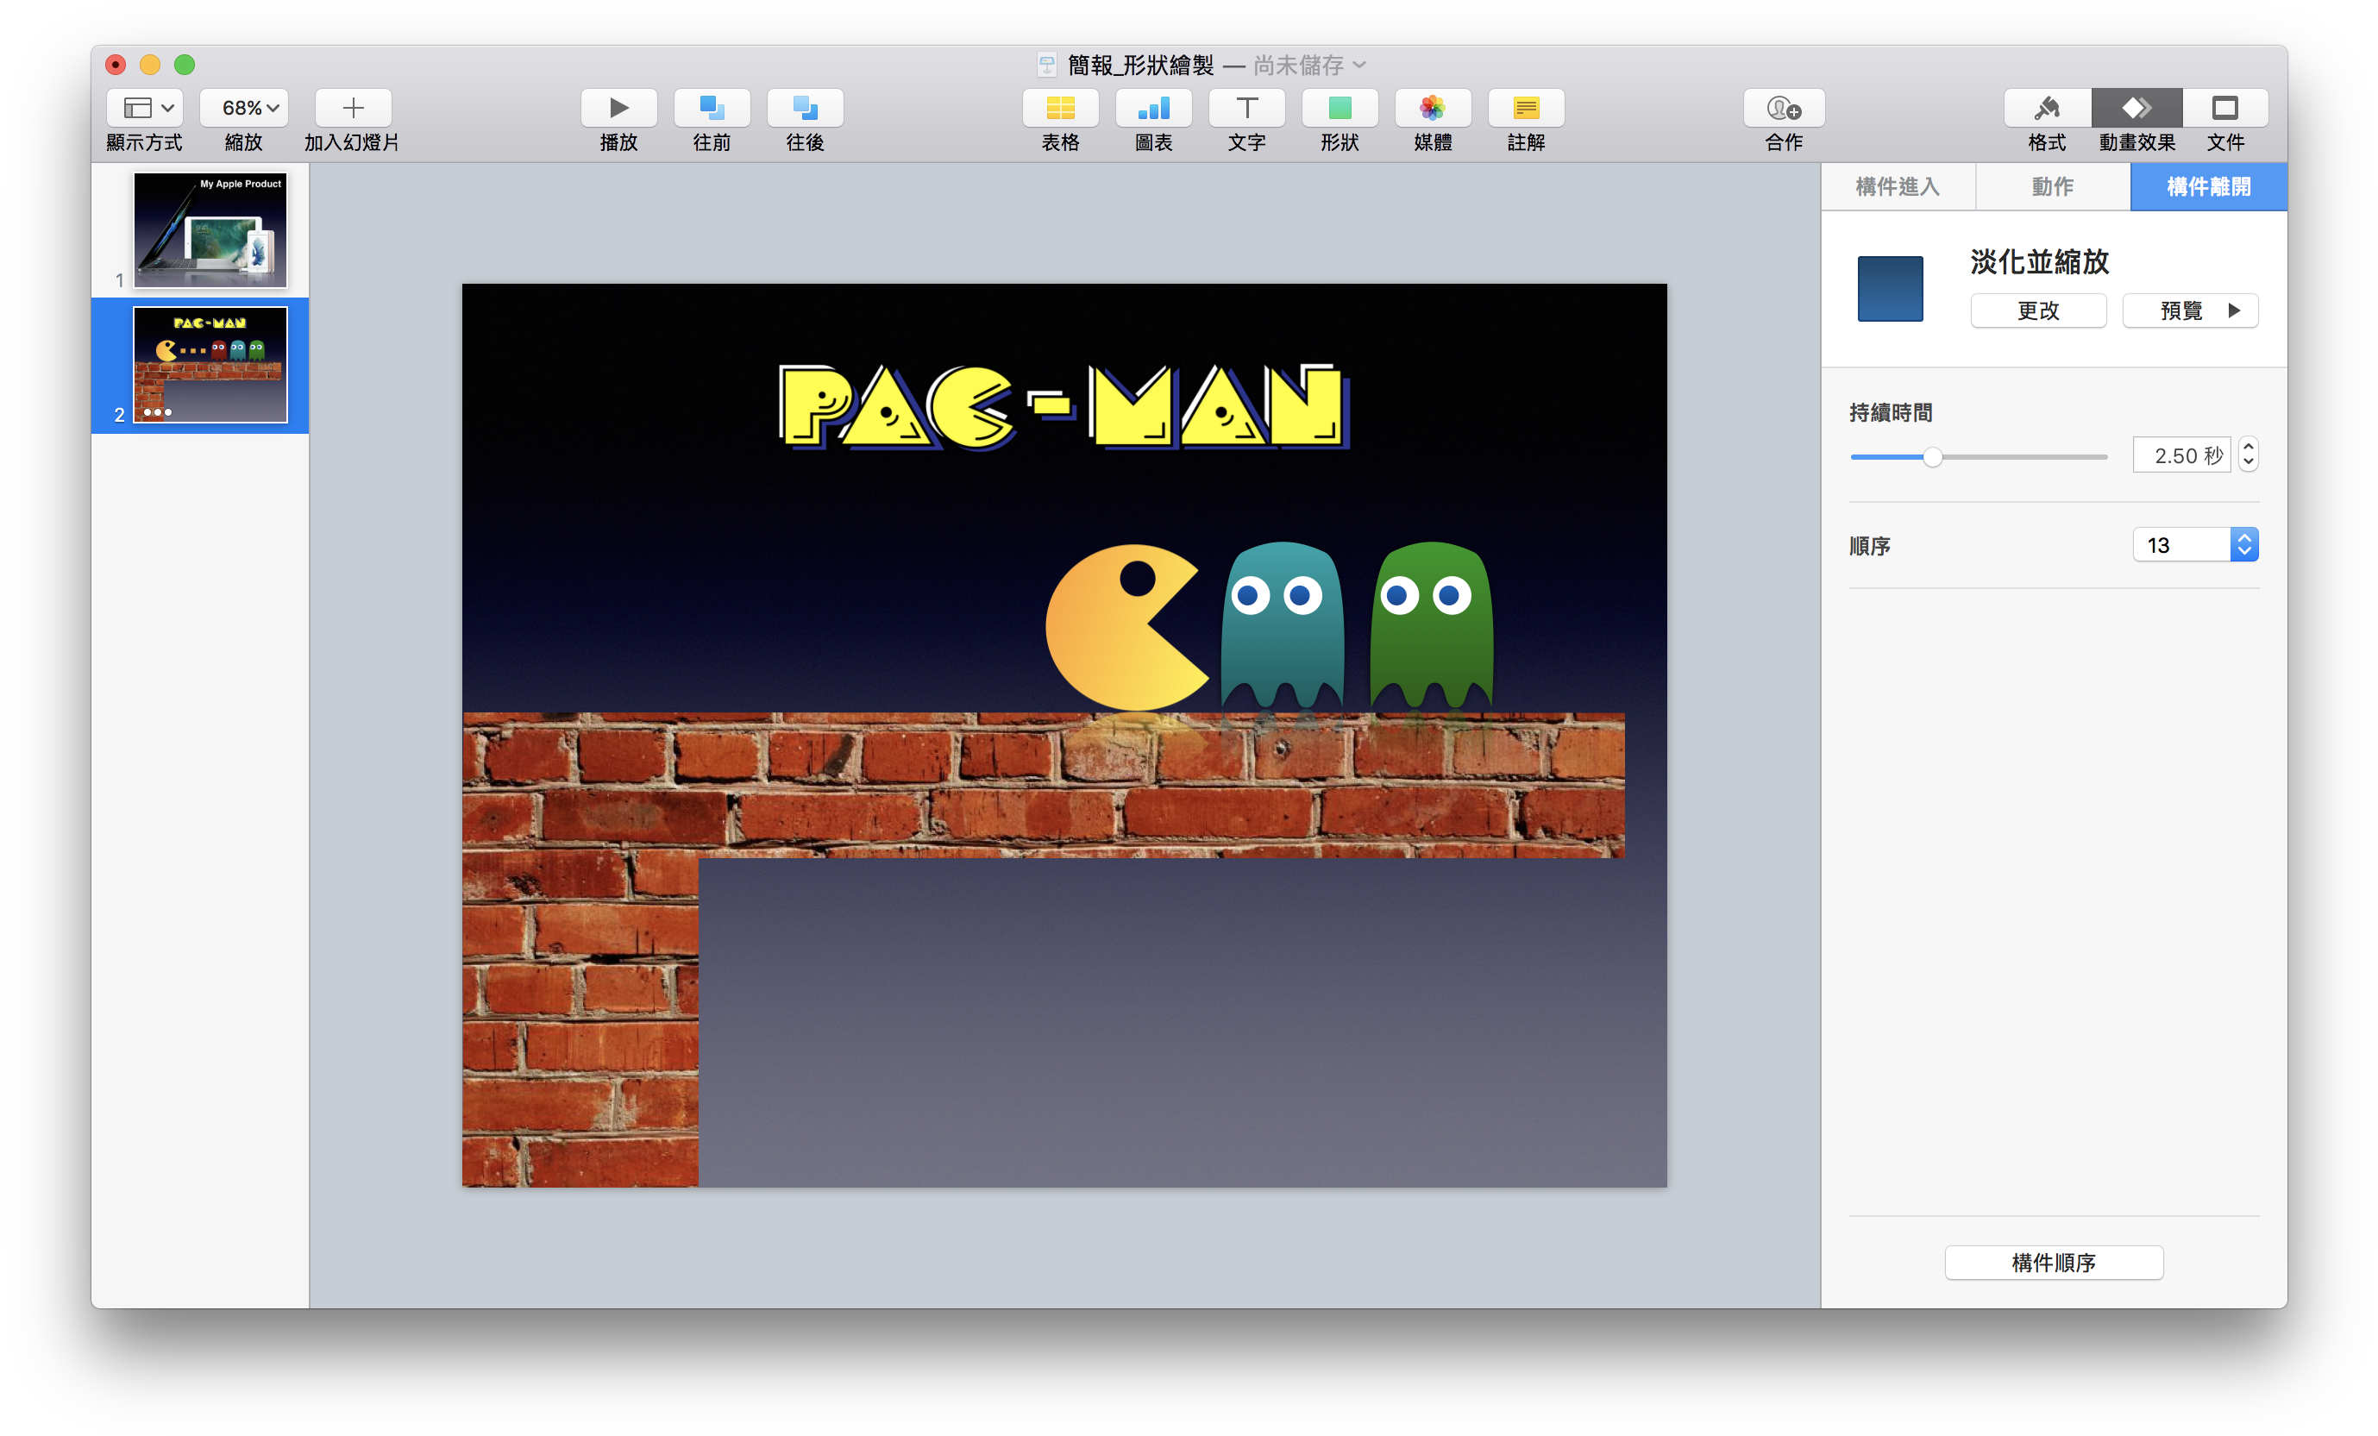2378x1436 pixels.
Task: Switch to the Action (動作) tab
Action: (2052, 187)
